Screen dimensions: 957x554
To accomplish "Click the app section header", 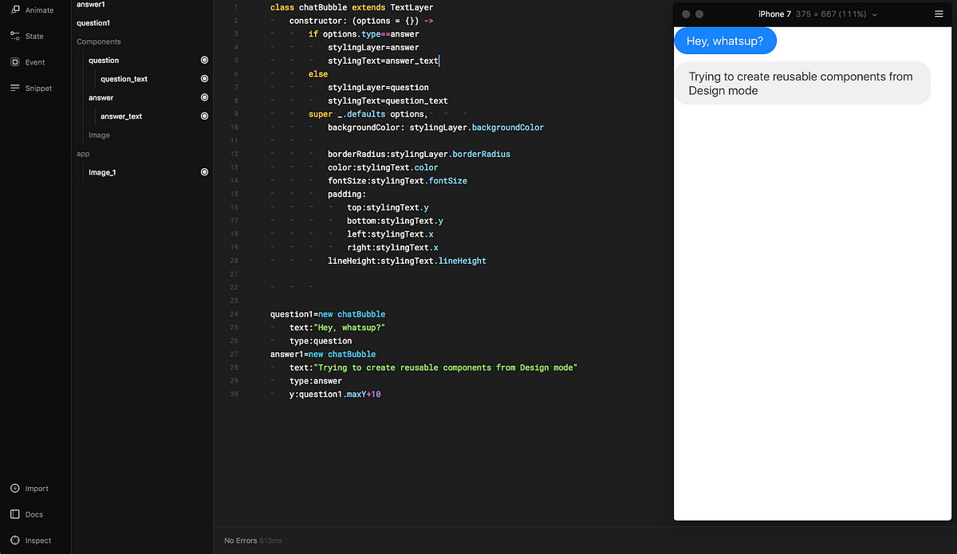I will coord(83,154).
